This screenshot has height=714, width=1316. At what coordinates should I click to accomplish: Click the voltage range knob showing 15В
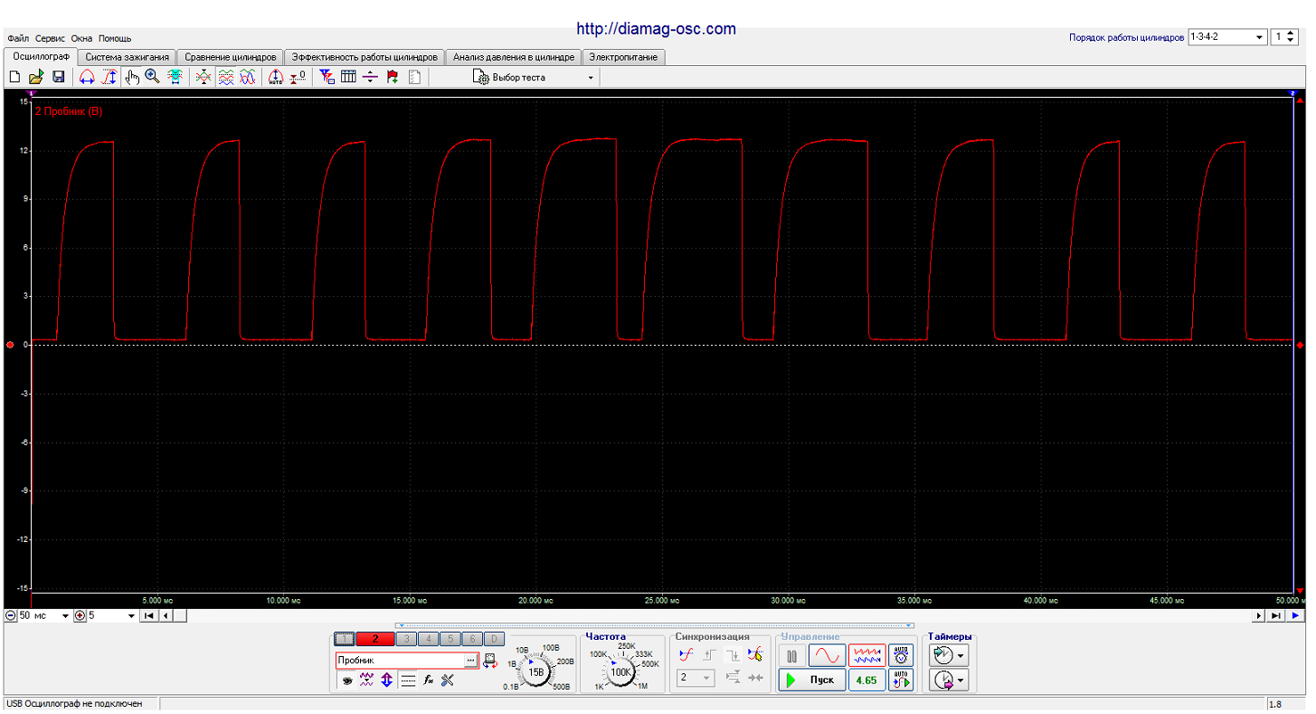point(535,672)
